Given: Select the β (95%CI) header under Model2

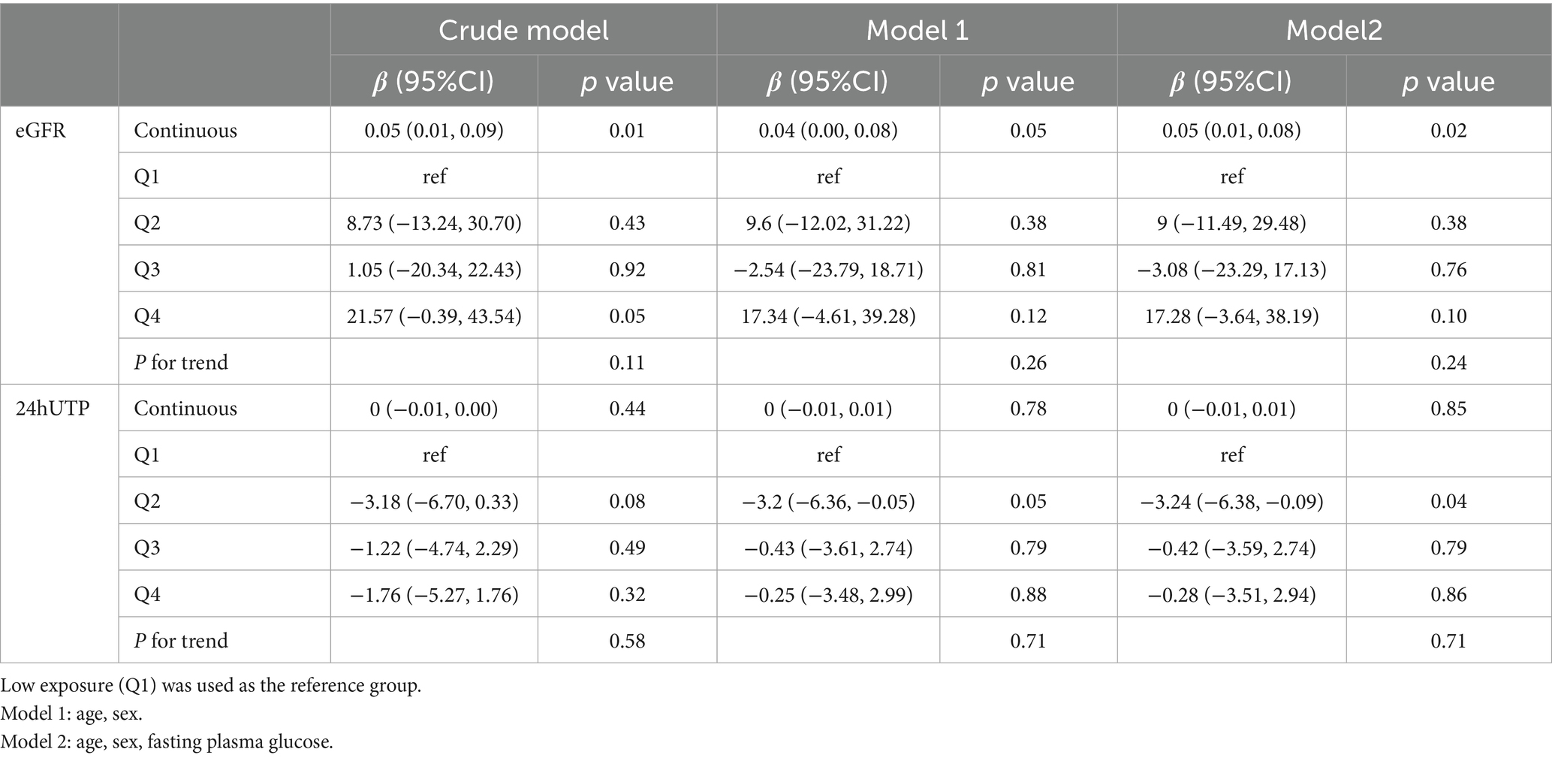Looking at the screenshot, I should tap(1231, 82).
